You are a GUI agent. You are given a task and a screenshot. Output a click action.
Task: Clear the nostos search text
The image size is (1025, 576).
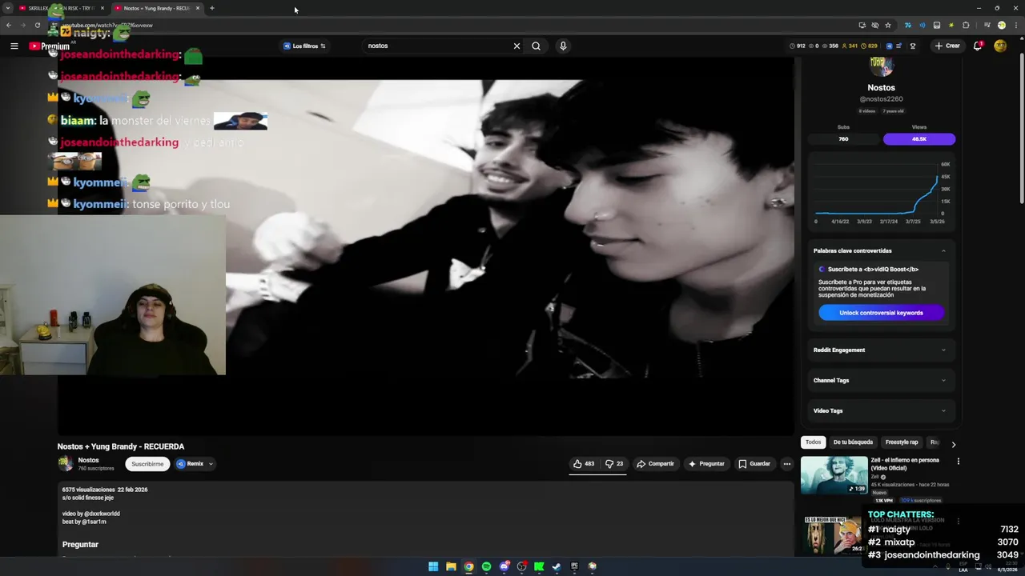(x=517, y=46)
